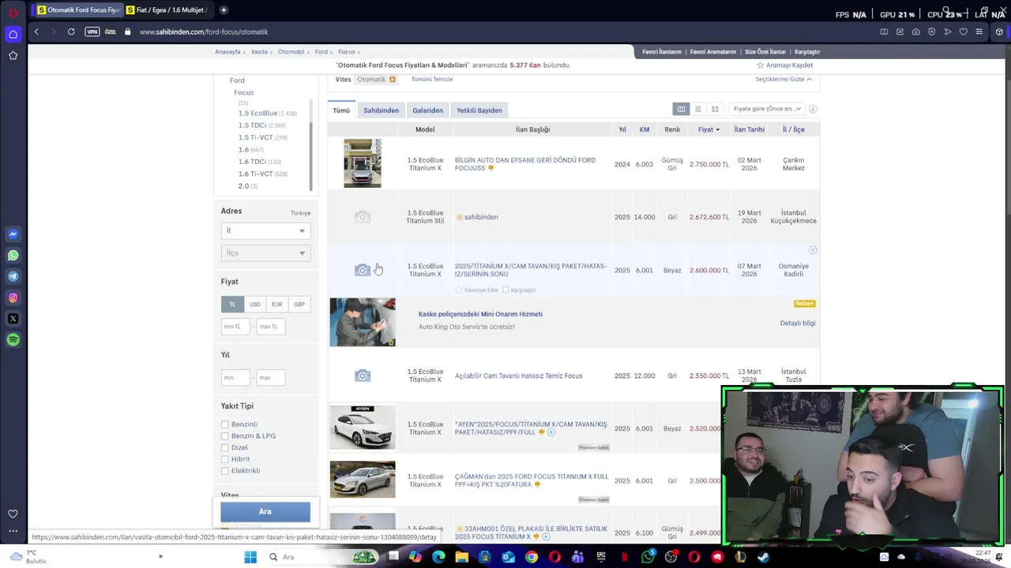Open the easy setup menu icon
The image size is (1011, 568).
click(979, 32)
